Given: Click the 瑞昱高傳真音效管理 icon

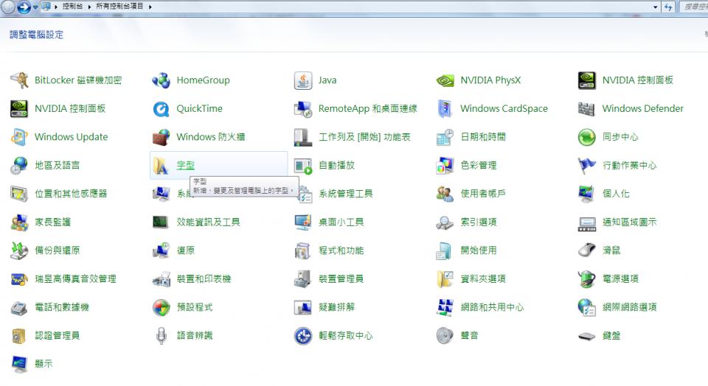Looking at the screenshot, I should (x=19, y=279).
